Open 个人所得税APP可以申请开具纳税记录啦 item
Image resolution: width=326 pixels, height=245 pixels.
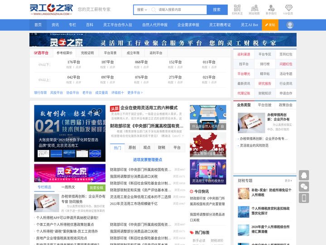(67, 218)
